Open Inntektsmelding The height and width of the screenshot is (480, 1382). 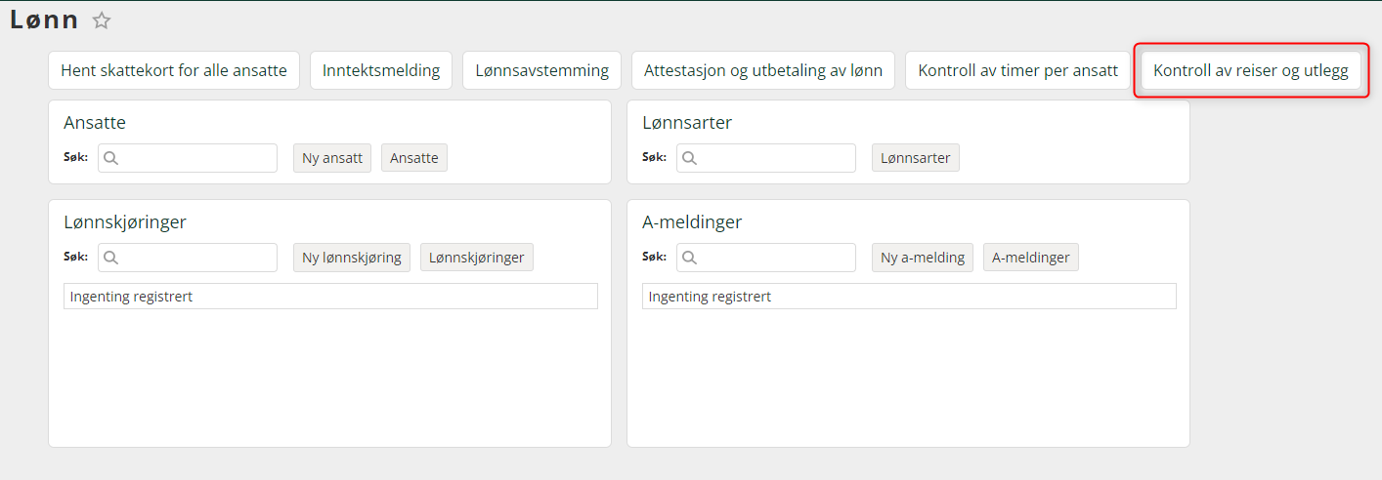click(x=381, y=70)
